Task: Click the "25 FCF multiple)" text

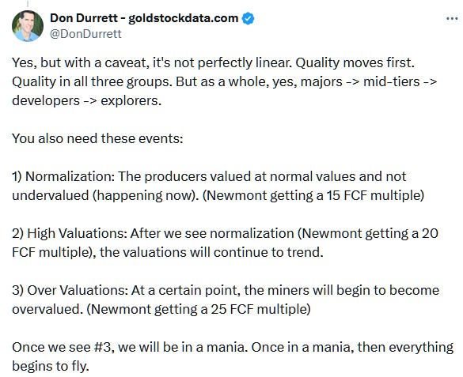Action: pyautogui.click(x=260, y=309)
